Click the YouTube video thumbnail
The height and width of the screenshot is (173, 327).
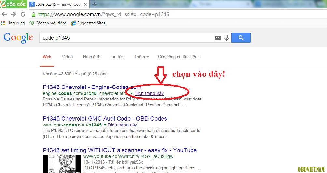pos(62,164)
